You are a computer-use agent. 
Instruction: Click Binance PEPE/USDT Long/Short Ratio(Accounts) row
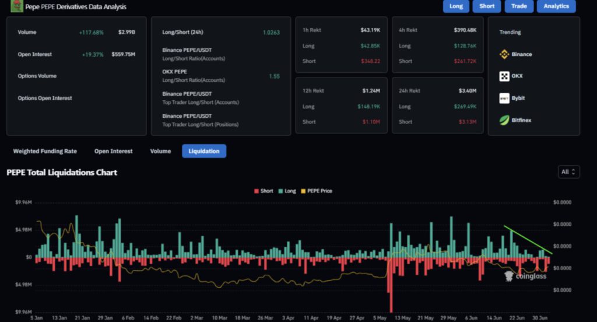tap(221, 54)
